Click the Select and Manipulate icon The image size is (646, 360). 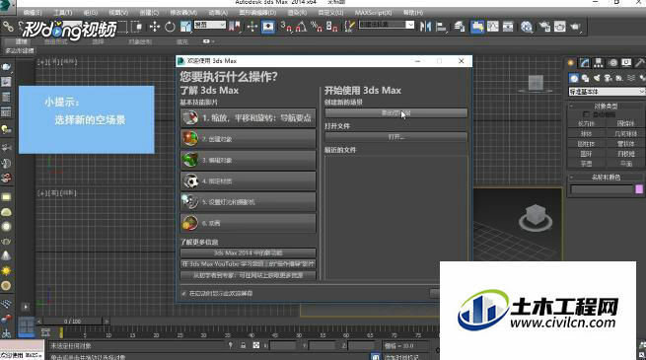[x=252, y=27]
